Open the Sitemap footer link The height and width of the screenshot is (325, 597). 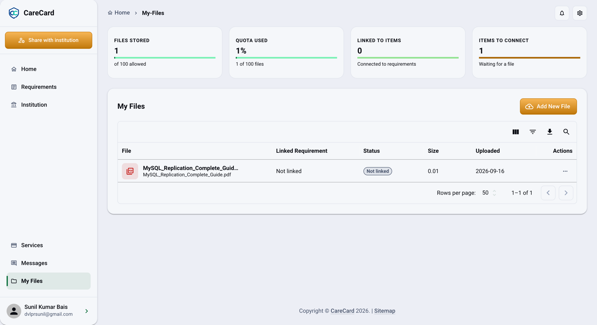coord(385,311)
